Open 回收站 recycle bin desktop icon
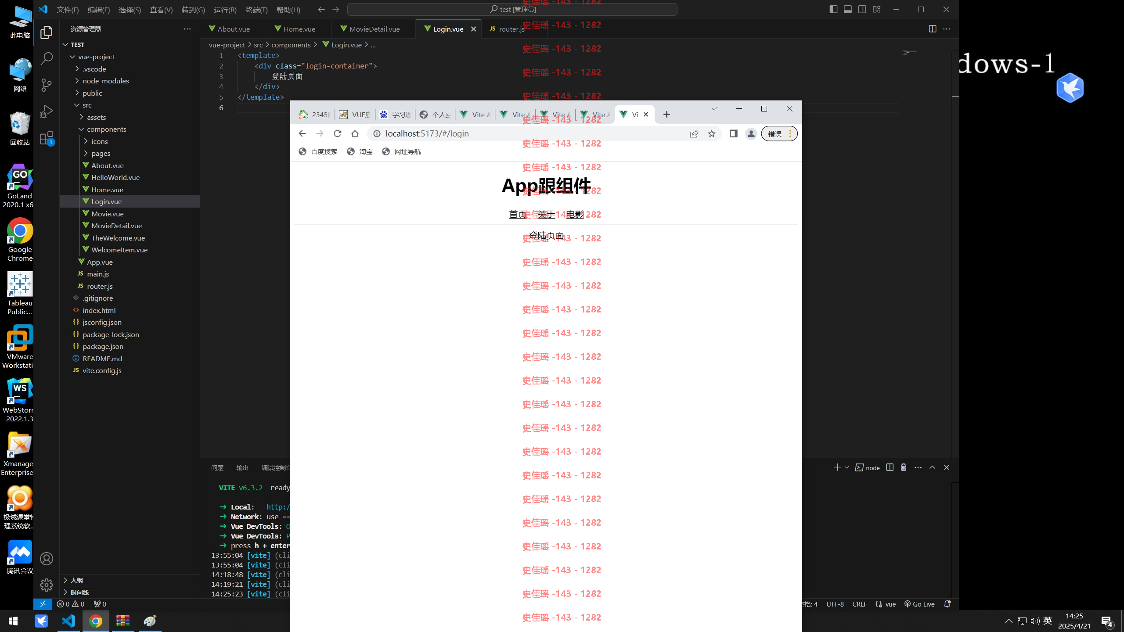 (x=20, y=128)
